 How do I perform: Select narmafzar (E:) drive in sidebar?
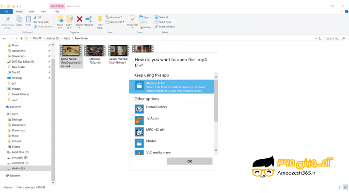click(x=20, y=163)
